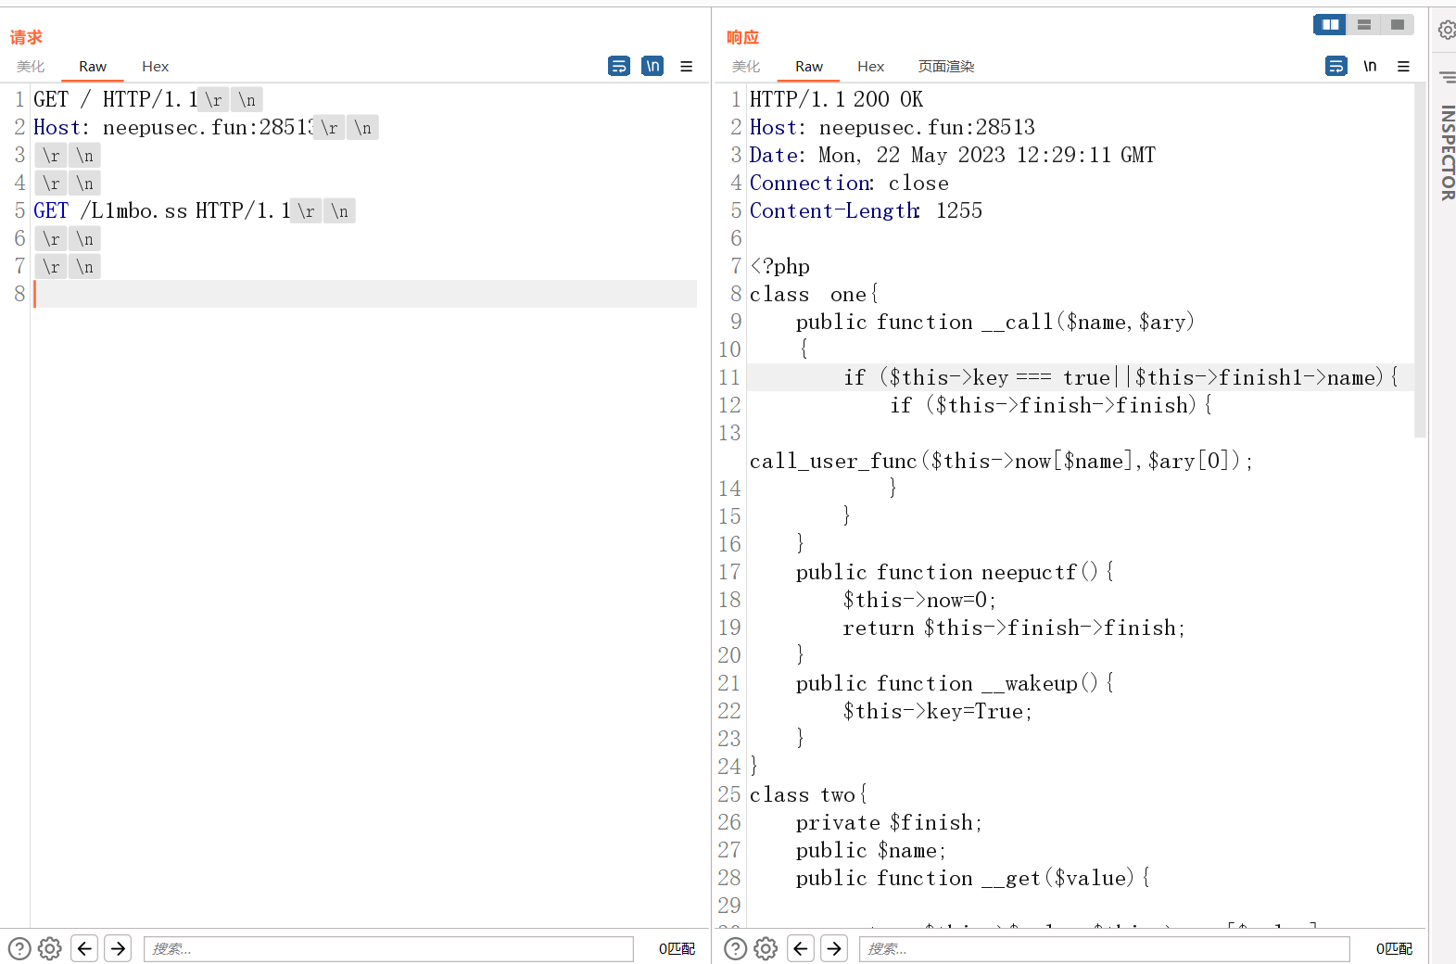Click 'private $finish;' code line
Screen dimensions: 1456x964
tap(889, 822)
